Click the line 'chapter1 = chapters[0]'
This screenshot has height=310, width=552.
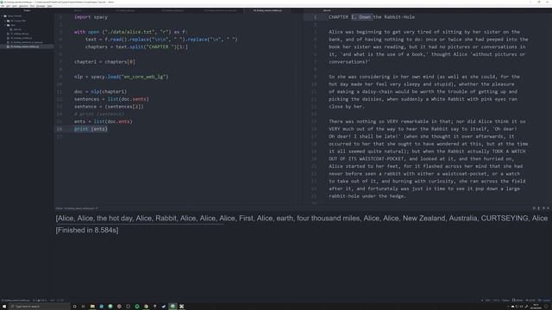104,62
